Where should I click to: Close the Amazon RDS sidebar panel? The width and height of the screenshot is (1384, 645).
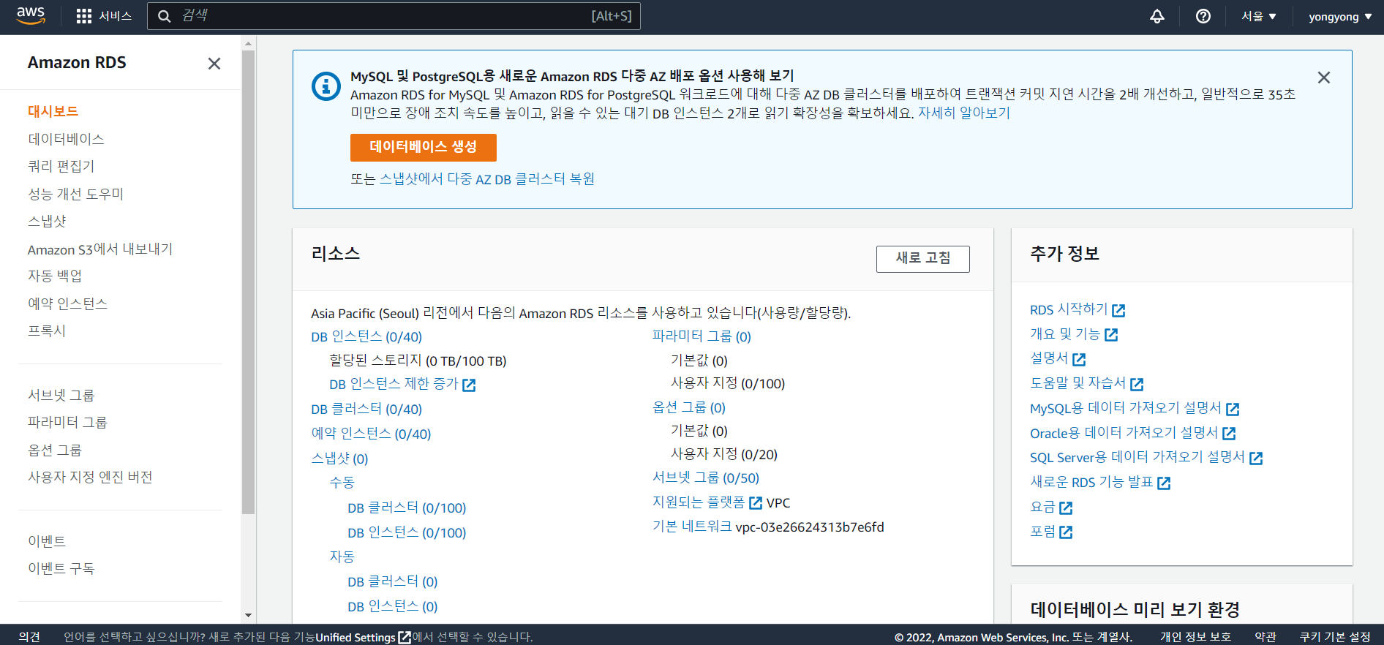click(214, 64)
